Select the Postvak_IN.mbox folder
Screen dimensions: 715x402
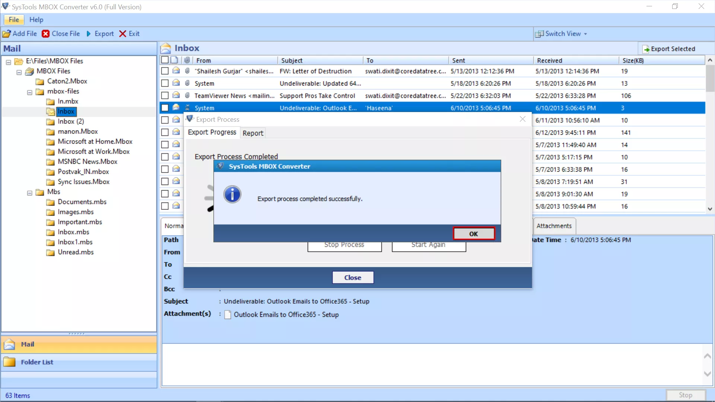[83, 172]
